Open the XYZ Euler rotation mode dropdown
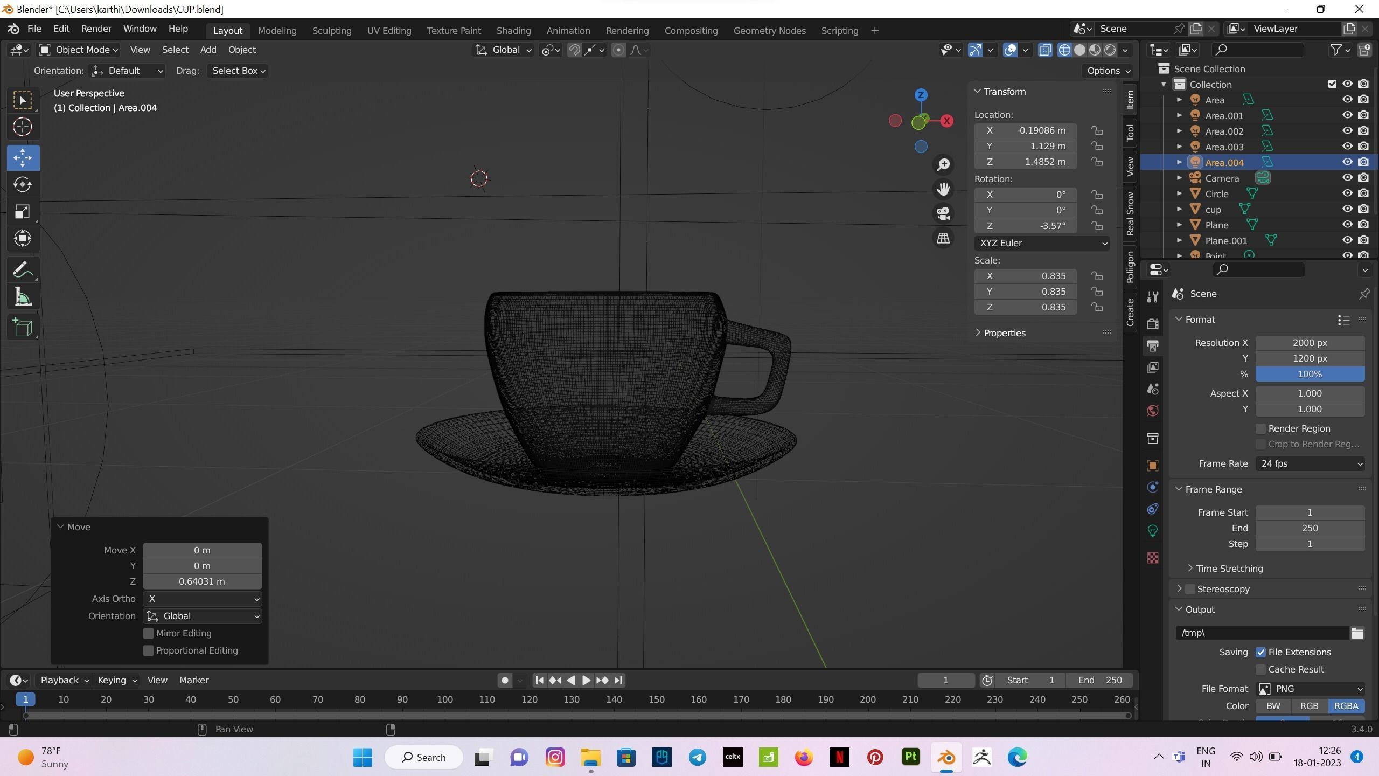 (1041, 243)
